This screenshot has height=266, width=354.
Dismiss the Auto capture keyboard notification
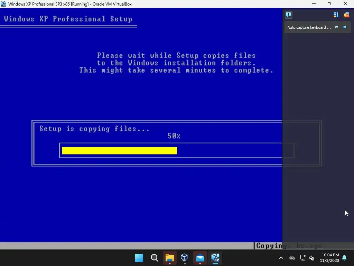pos(345,27)
